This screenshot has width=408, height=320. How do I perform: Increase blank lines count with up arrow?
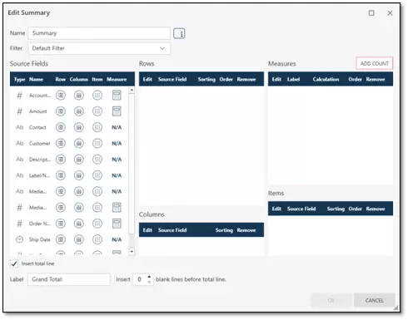(x=149, y=277)
